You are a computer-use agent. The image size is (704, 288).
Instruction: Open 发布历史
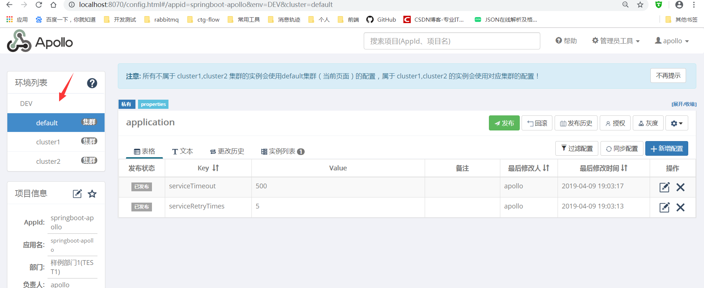(x=576, y=123)
